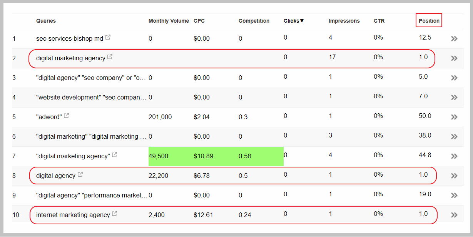Select quoted "digital marketing agency" query in row 7
473x237 pixels.
(x=73, y=156)
